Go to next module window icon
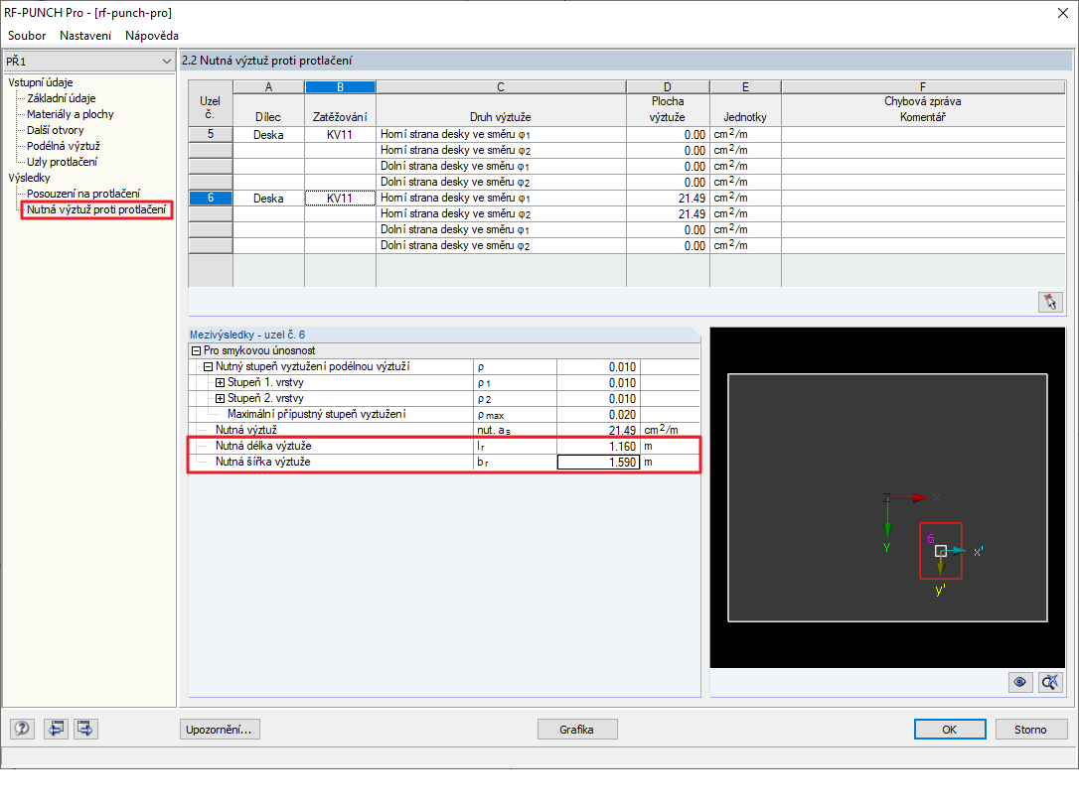The image size is (1079, 809). tap(86, 729)
